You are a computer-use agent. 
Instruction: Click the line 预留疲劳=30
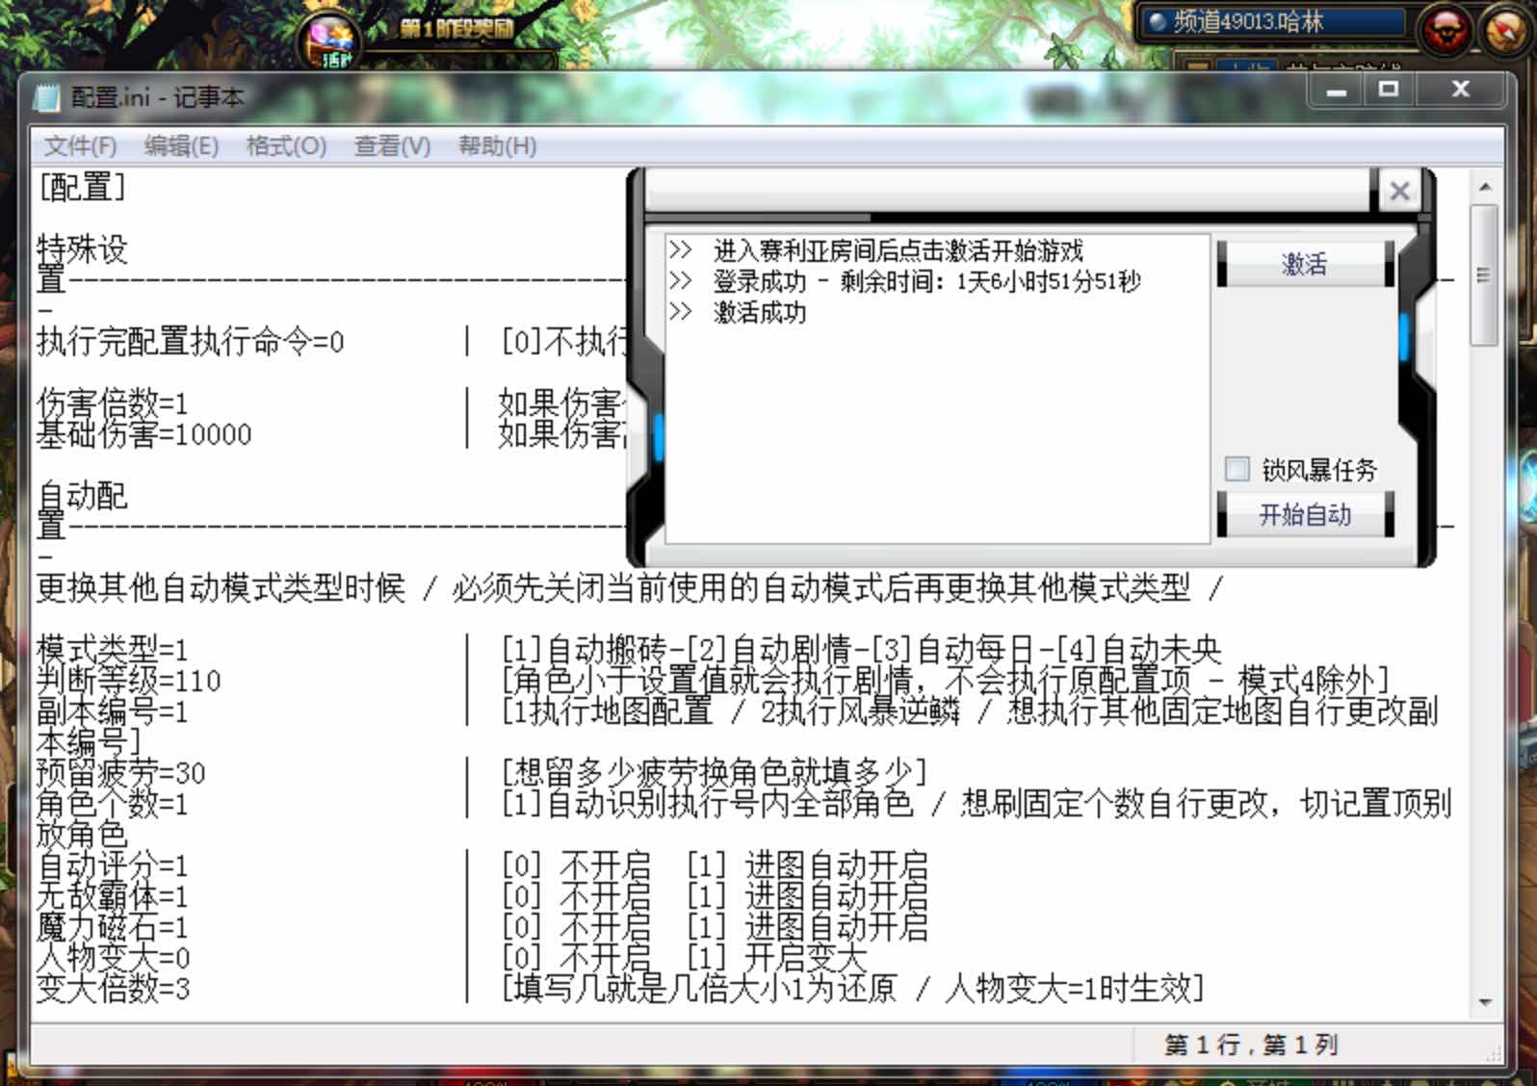tap(121, 773)
